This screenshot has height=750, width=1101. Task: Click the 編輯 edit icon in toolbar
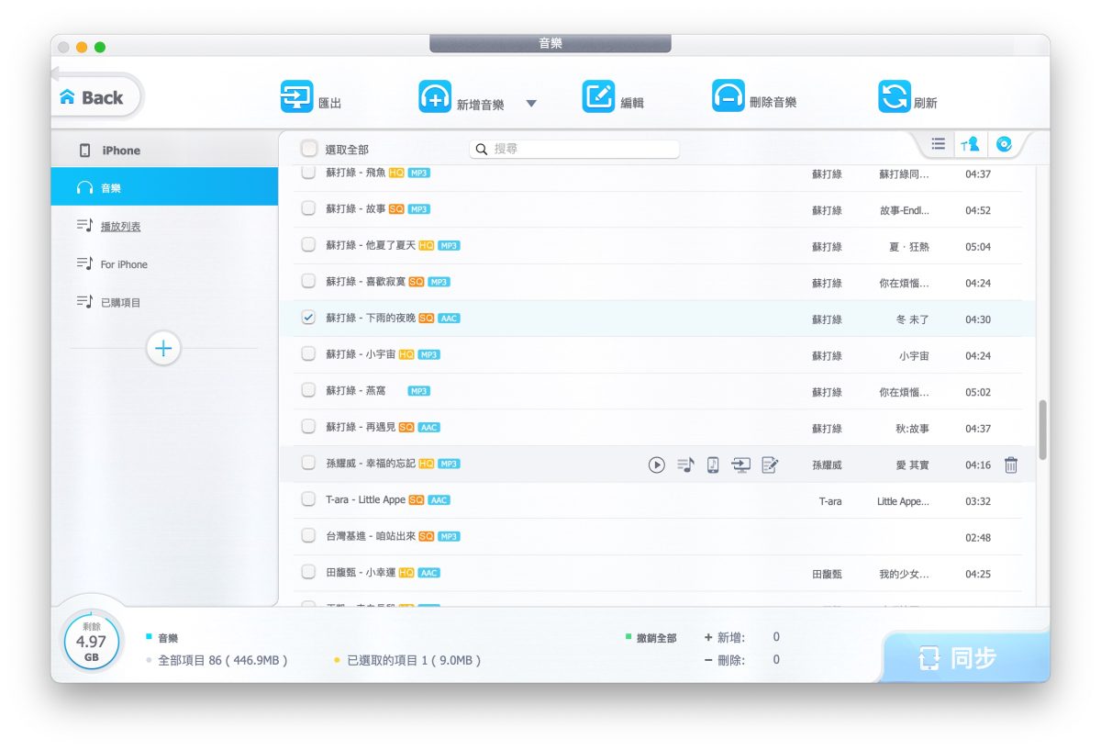point(598,97)
